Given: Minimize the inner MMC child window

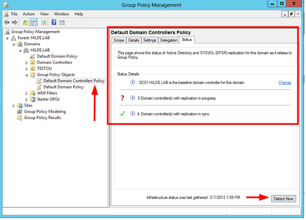Looking at the screenshot, I should tap(285, 14).
